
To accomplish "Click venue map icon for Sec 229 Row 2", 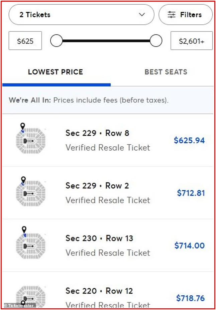I will click(x=31, y=191).
